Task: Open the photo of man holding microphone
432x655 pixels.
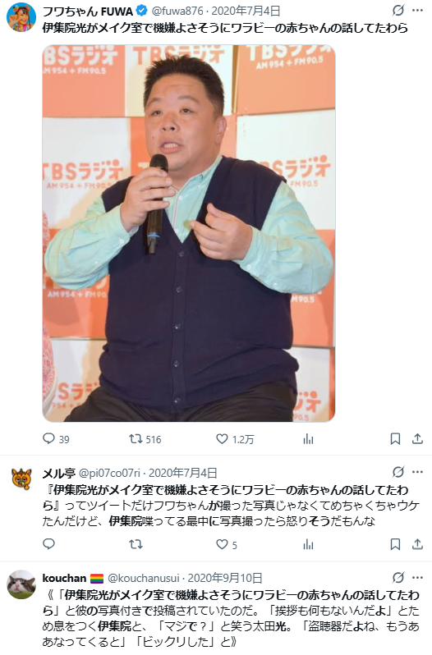Action: click(189, 233)
